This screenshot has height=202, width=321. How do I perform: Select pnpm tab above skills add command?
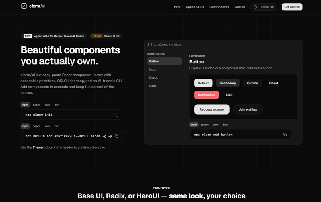36,126
